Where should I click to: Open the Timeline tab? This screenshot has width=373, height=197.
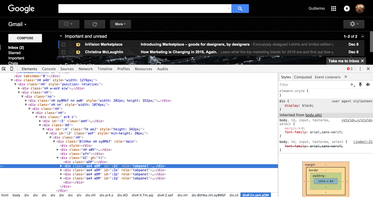(x=105, y=69)
